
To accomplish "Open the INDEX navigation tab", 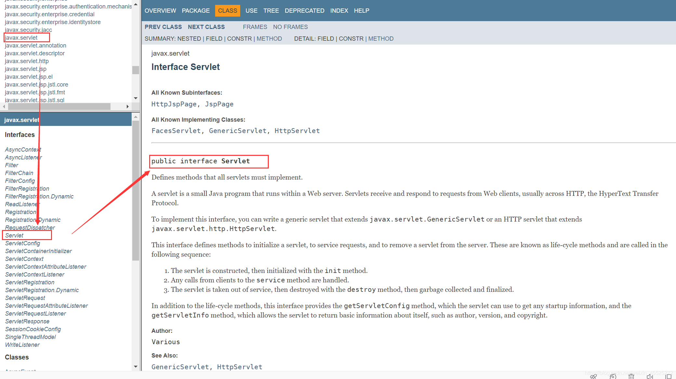I will pos(339,11).
